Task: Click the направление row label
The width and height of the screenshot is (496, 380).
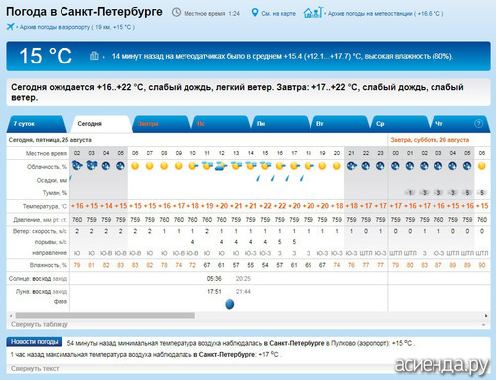Action: [50, 253]
